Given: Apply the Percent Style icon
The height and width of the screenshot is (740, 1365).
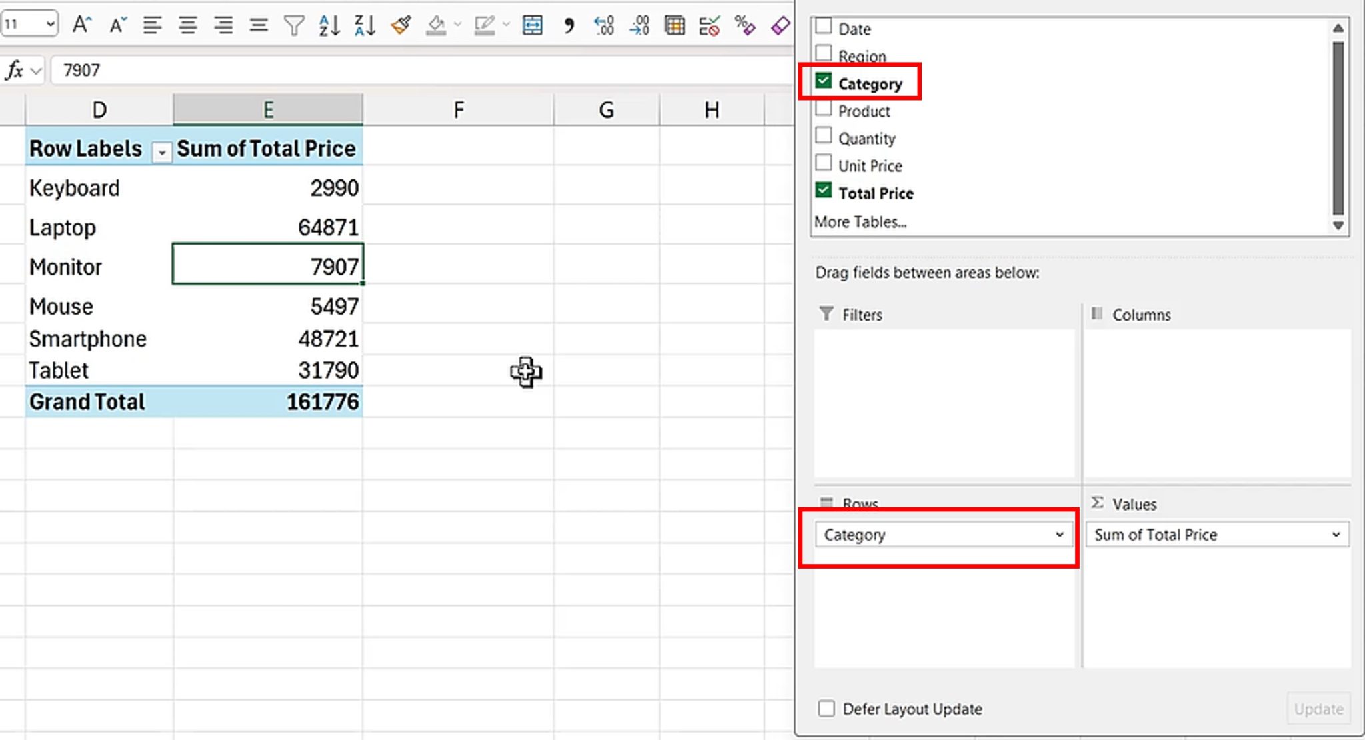Looking at the screenshot, I should coord(746,26).
